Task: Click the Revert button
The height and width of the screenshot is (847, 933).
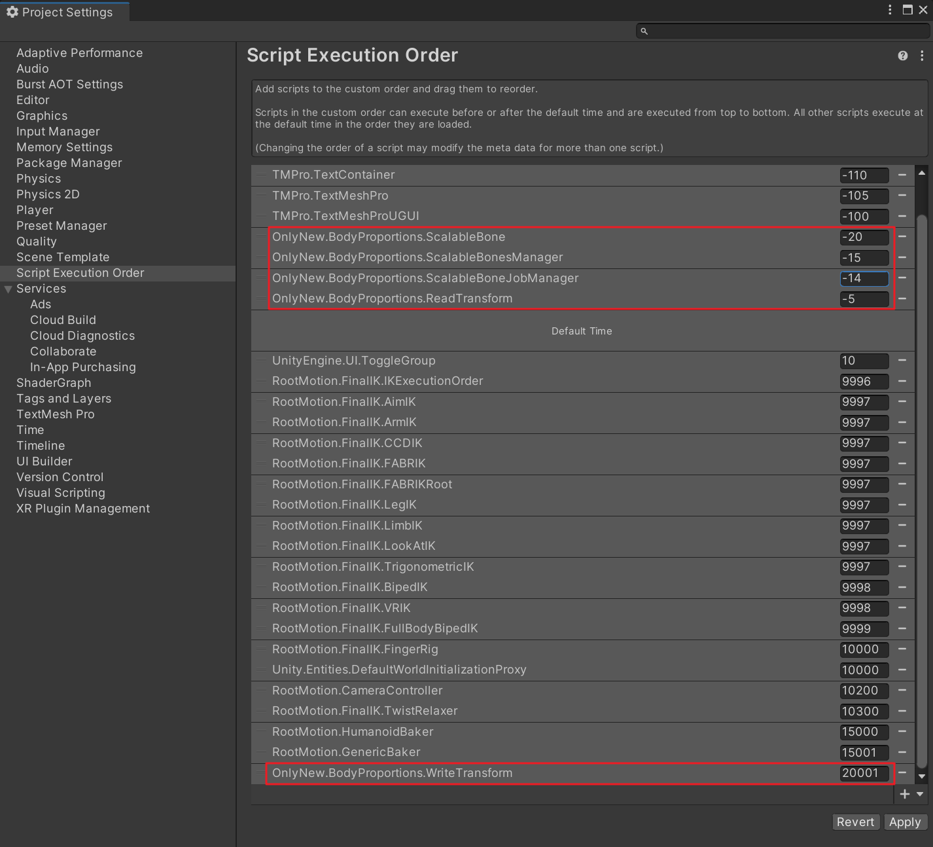Action: pyautogui.click(x=855, y=822)
